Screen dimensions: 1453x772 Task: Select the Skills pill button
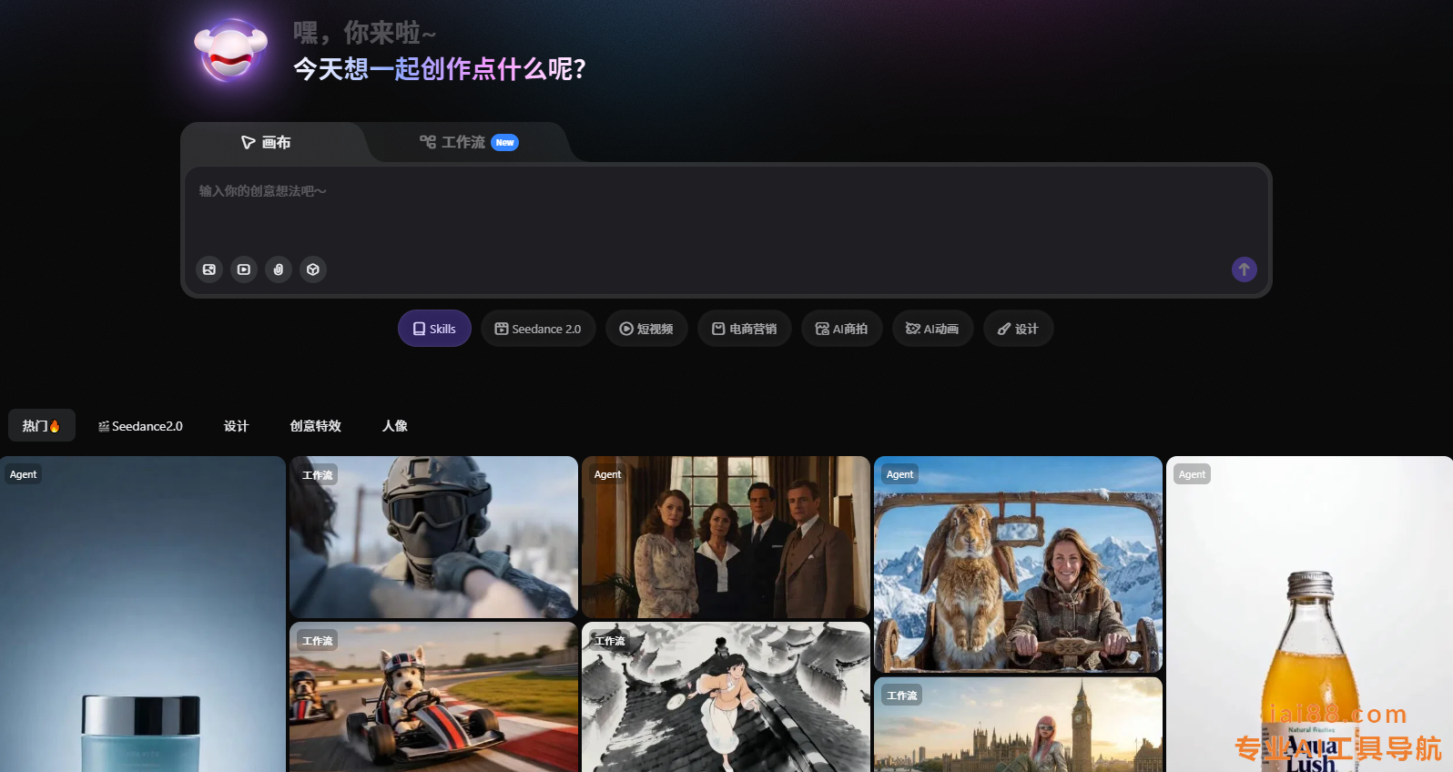[x=434, y=329]
